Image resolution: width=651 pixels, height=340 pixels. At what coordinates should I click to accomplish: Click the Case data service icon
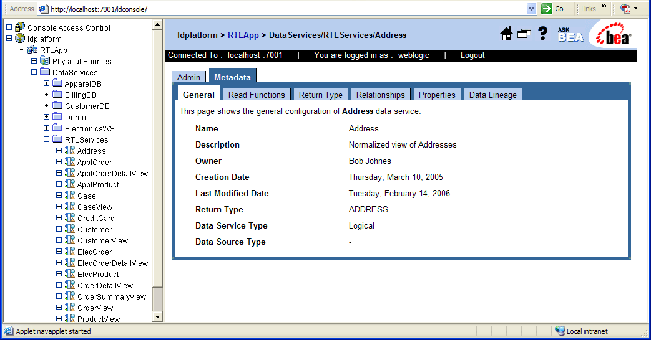pos(70,195)
